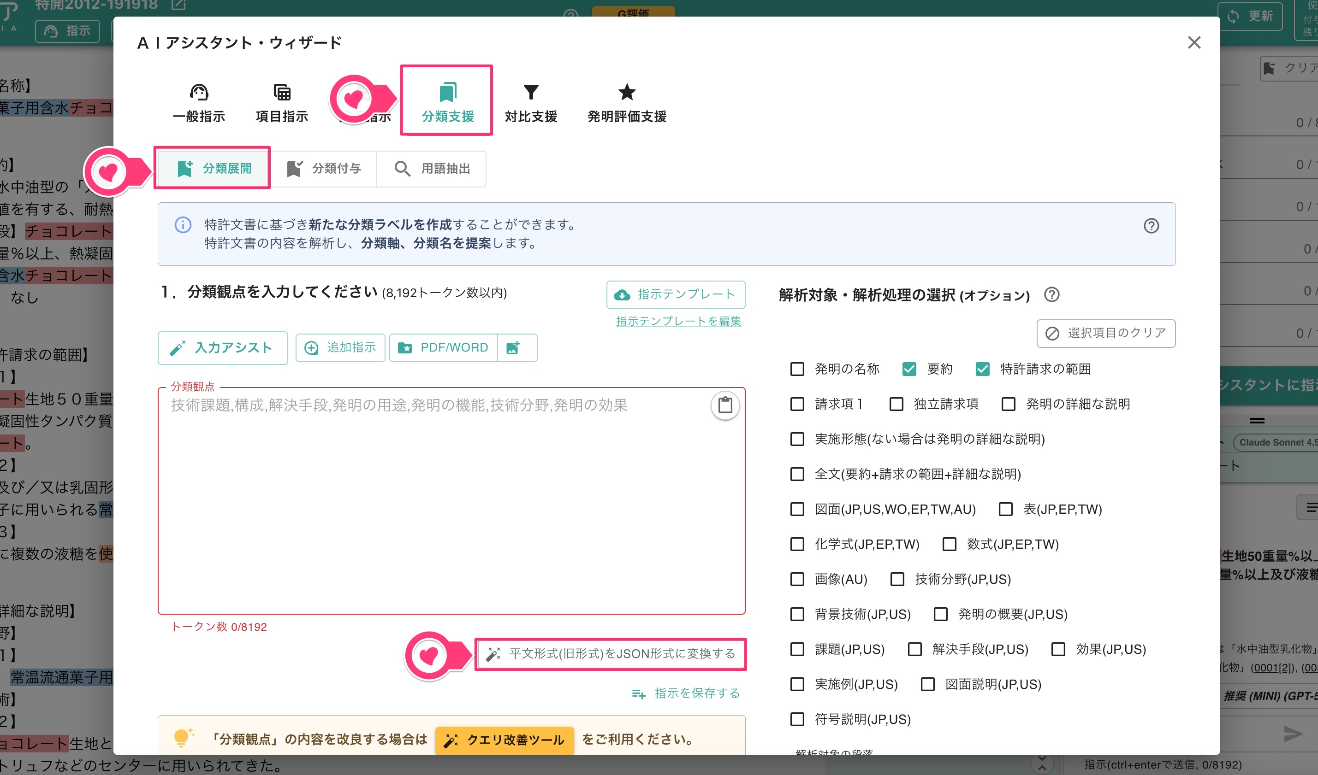This screenshot has width=1318, height=775.
Task: Select the 分類展開 sub-tab
Action: pos(214,168)
